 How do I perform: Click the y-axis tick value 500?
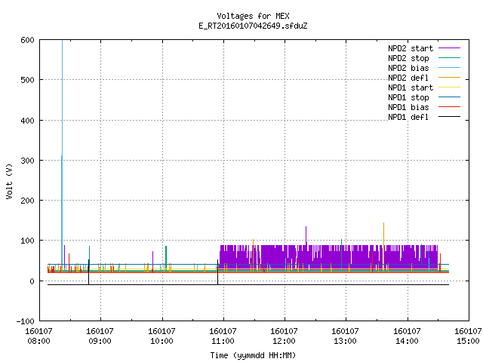coord(28,80)
